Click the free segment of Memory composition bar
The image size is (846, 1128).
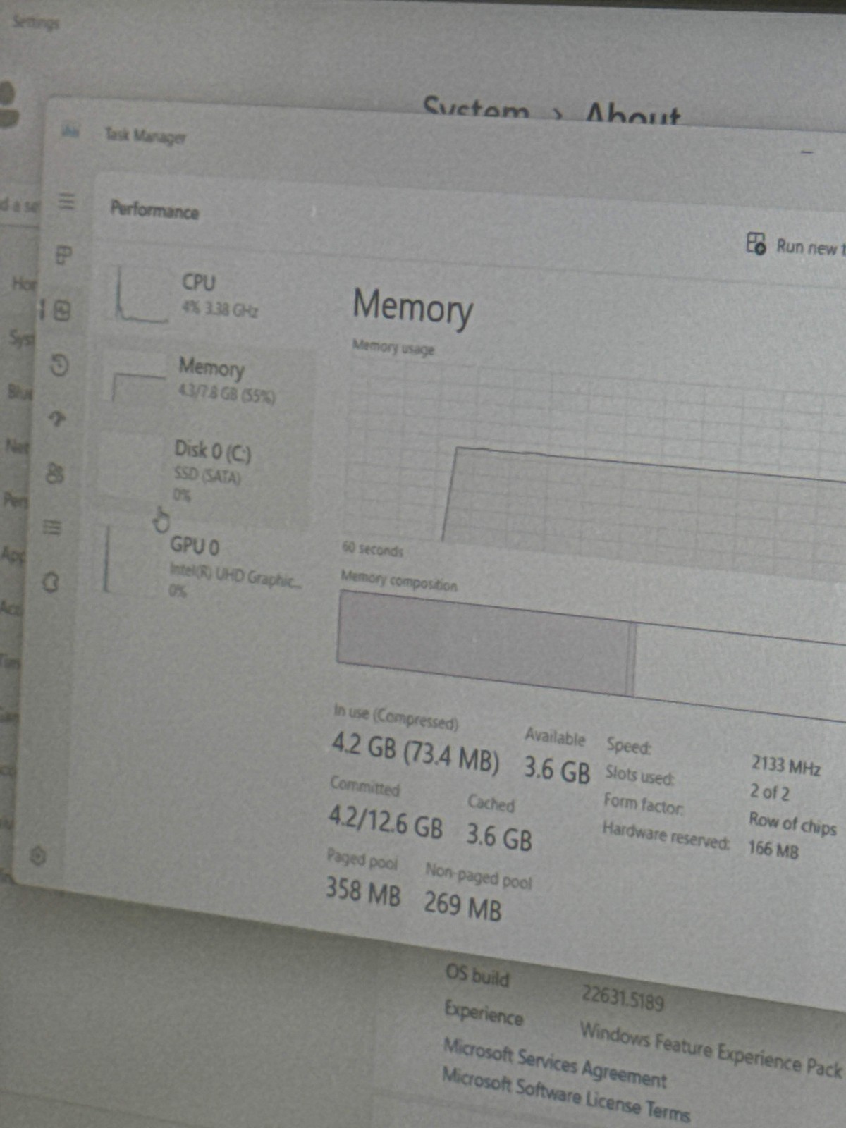740,673
